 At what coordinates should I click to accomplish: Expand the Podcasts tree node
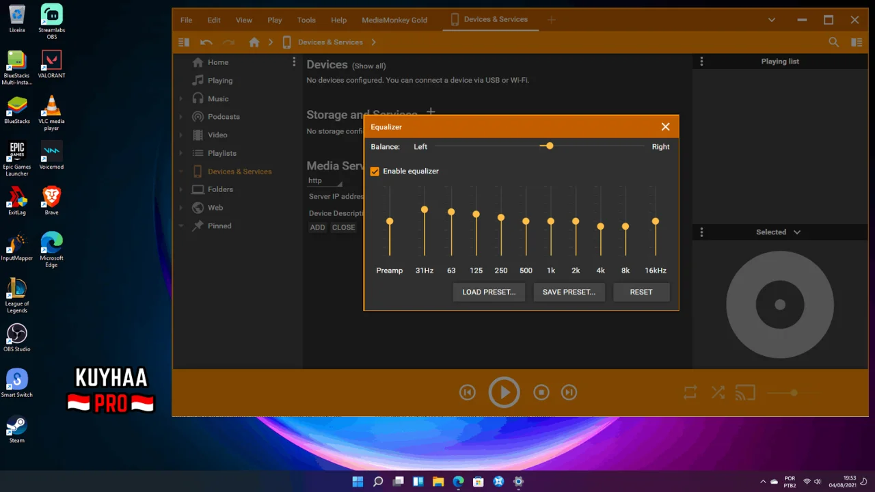[x=180, y=117]
